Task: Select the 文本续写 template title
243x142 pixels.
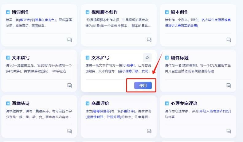Action: tap(21, 58)
